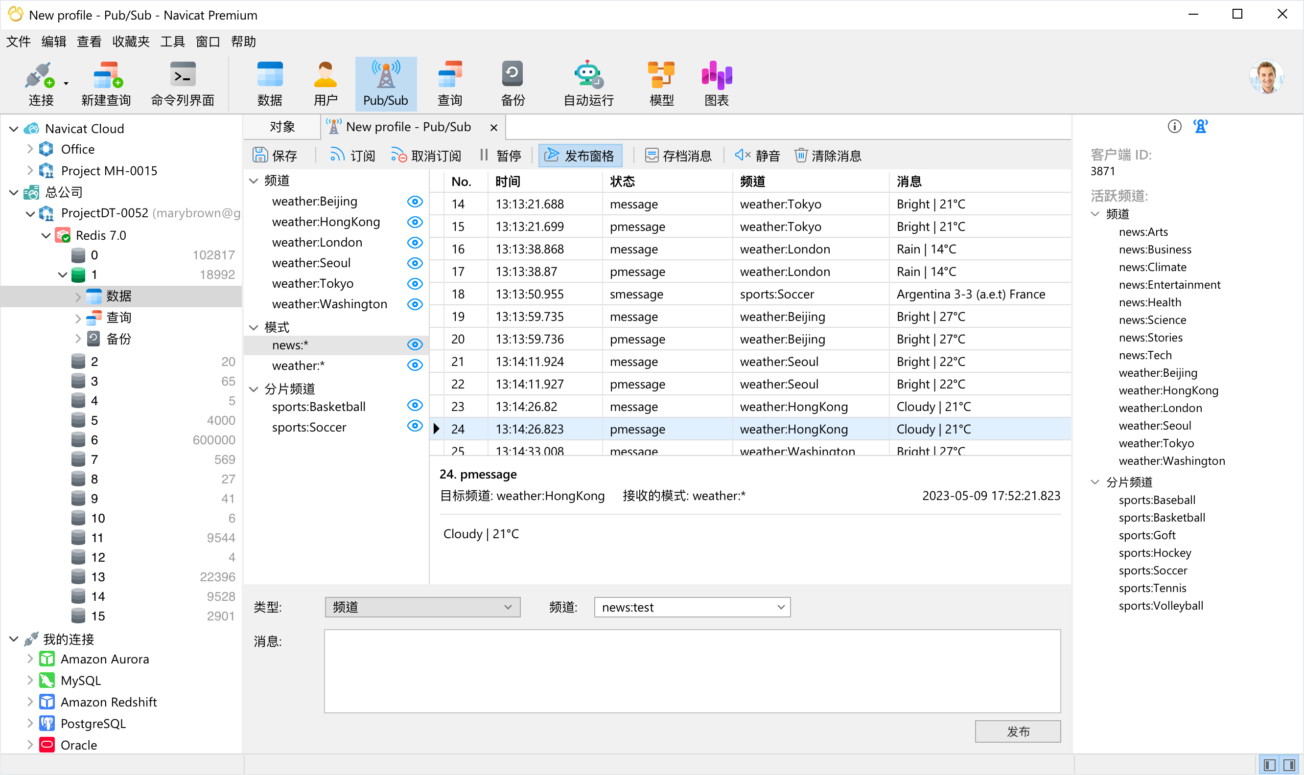Click the New Query toolbar icon
The width and height of the screenshot is (1304, 775).
[106, 84]
